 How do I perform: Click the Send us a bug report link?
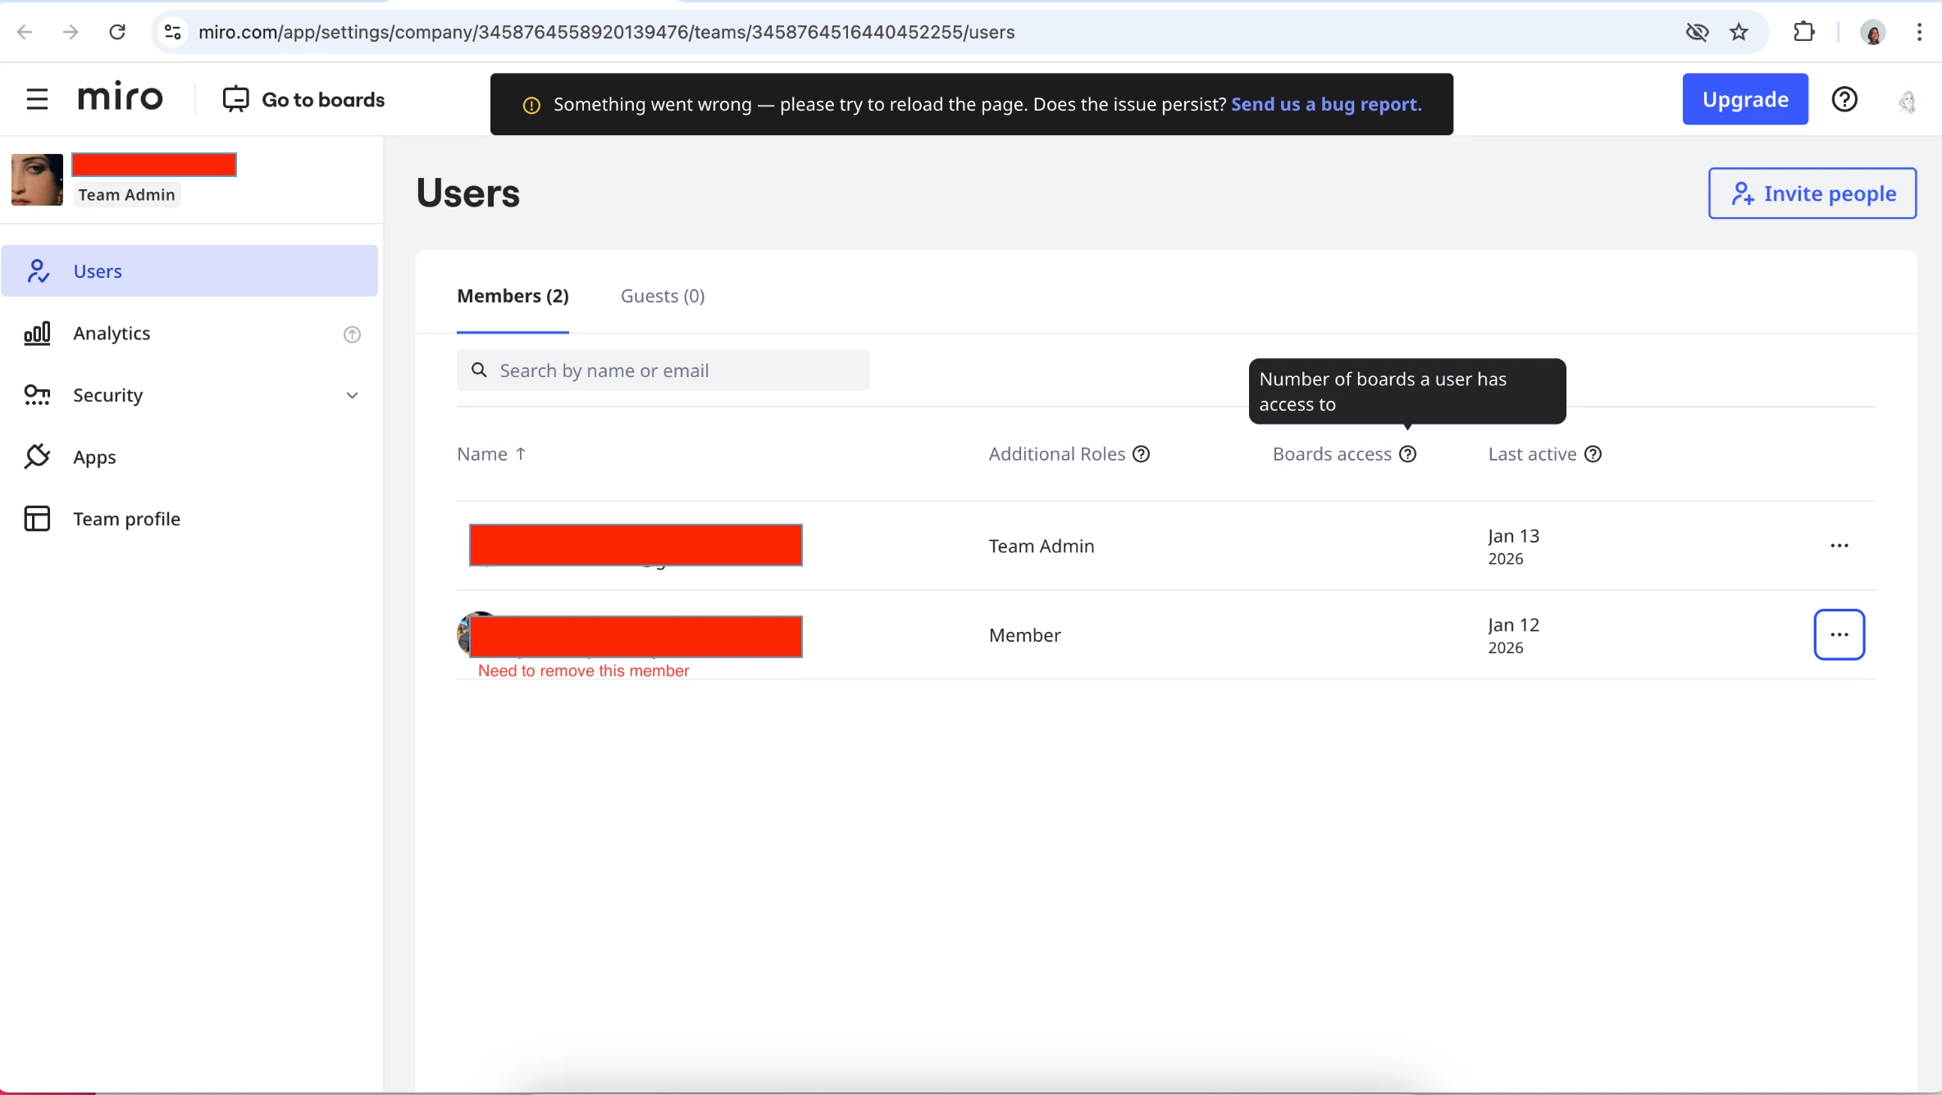pyautogui.click(x=1326, y=104)
